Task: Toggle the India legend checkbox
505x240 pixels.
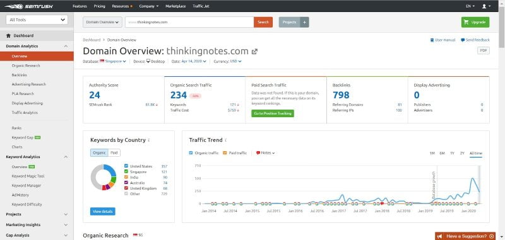Action: tap(126, 177)
